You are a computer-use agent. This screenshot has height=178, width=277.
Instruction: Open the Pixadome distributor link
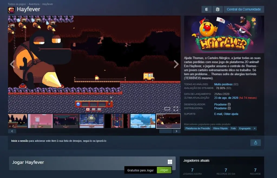click(220, 108)
